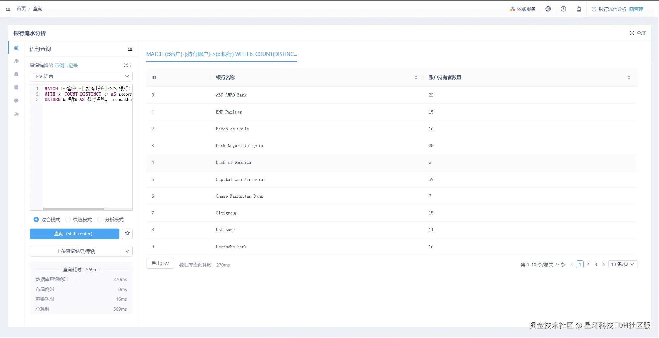Select the magnifier query icon in sidebar
Image resolution: width=659 pixels, height=338 pixels.
tap(16, 48)
